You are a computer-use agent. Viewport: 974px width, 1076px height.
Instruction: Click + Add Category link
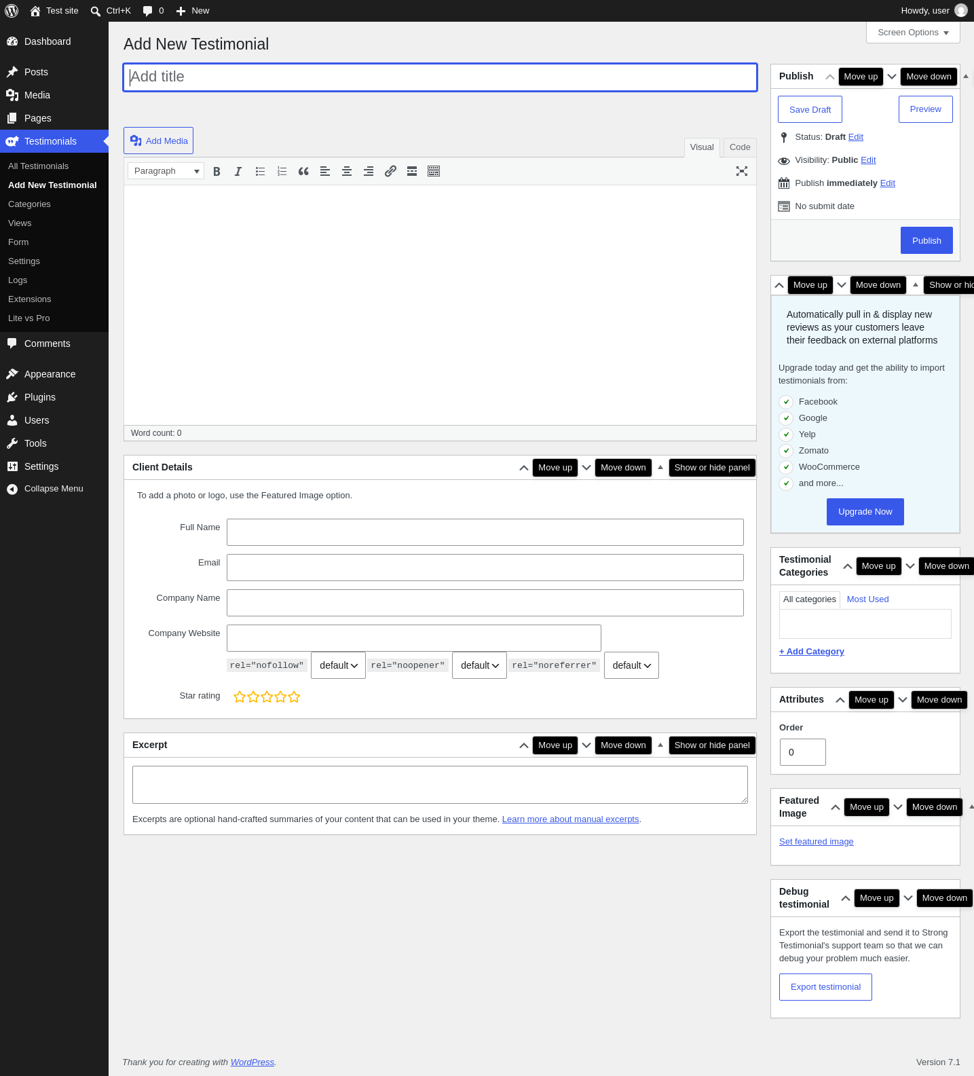coord(812,652)
